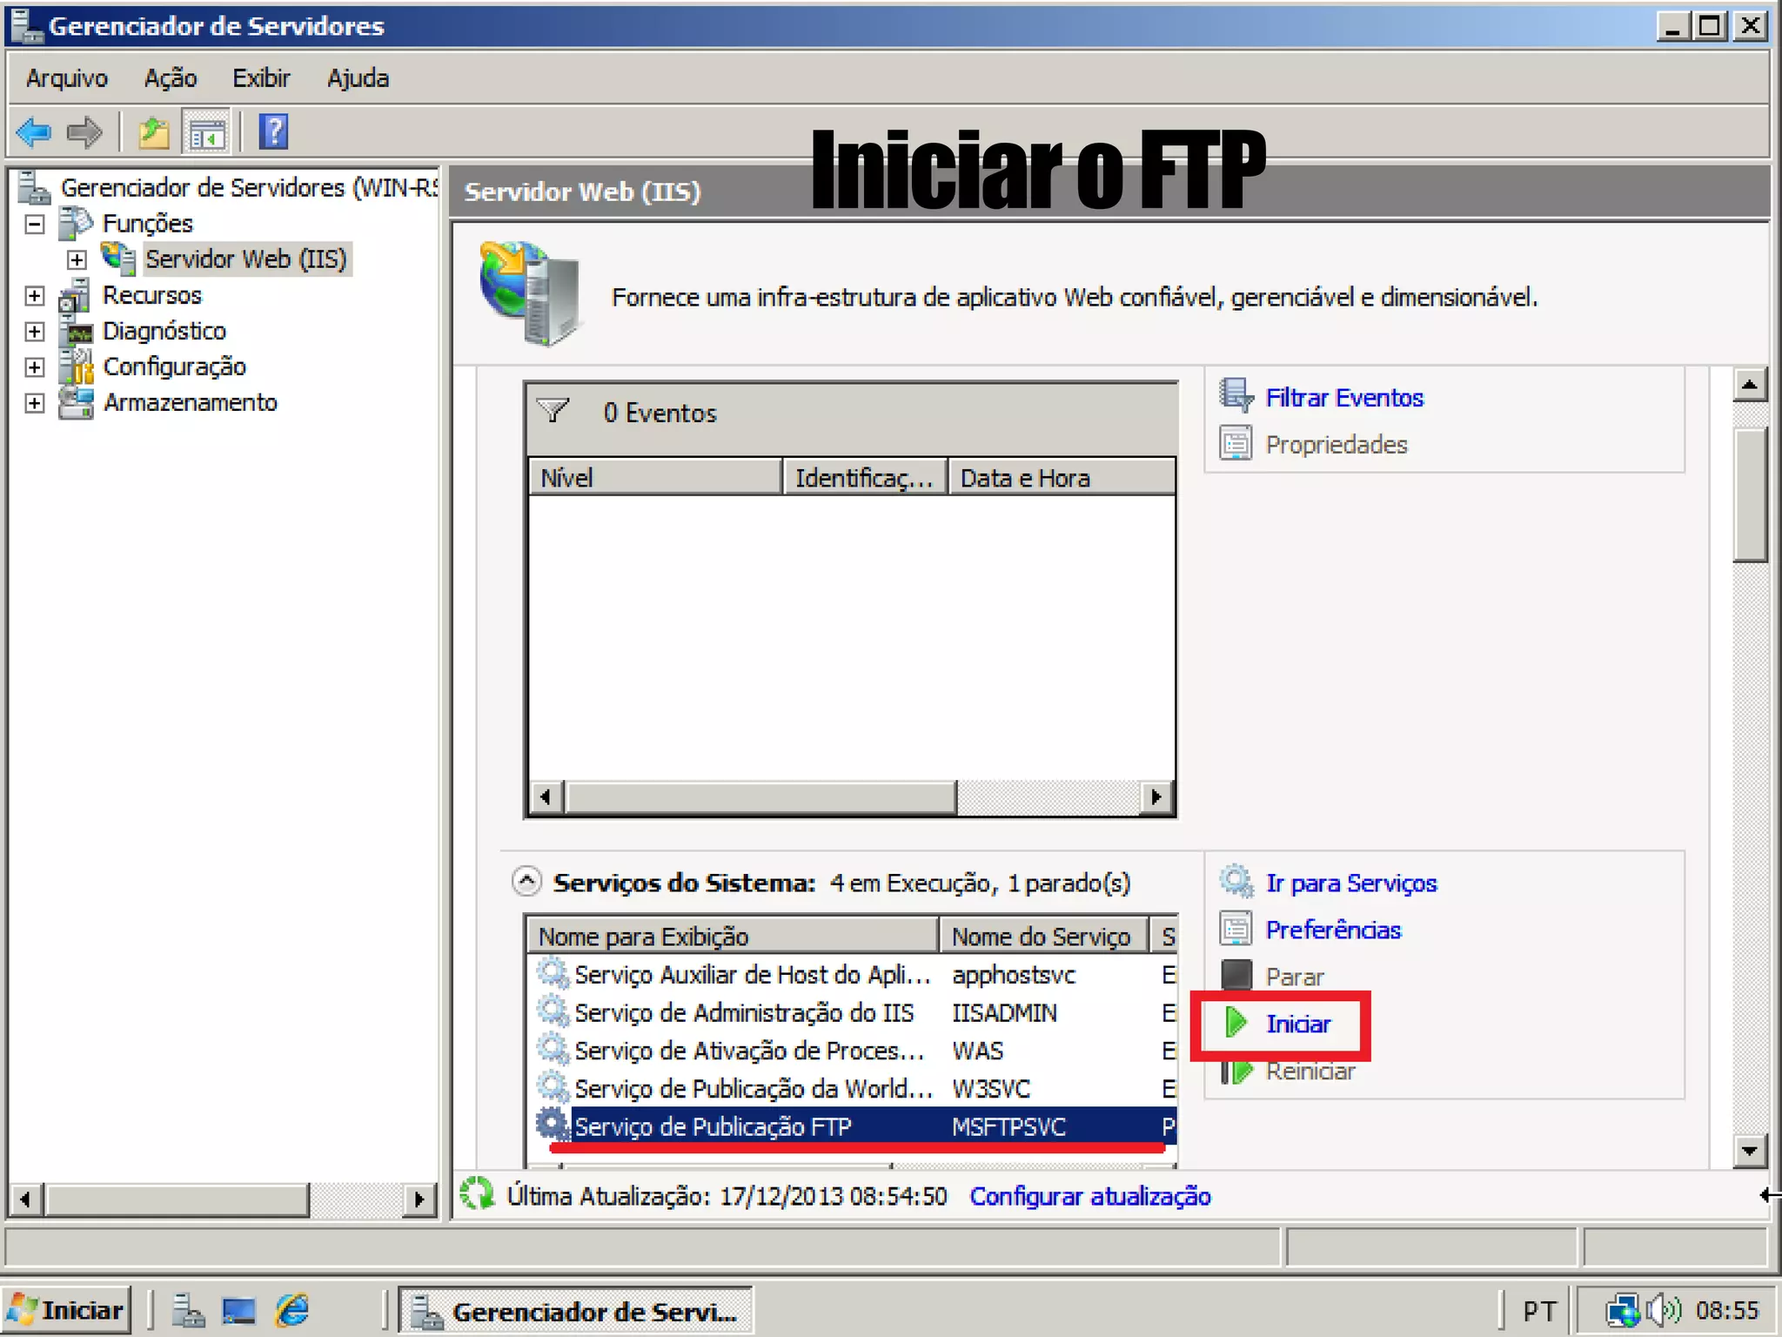Screen dimensions: 1782x1337
Task: Open the Arquivo menu
Action: tap(67, 78)
